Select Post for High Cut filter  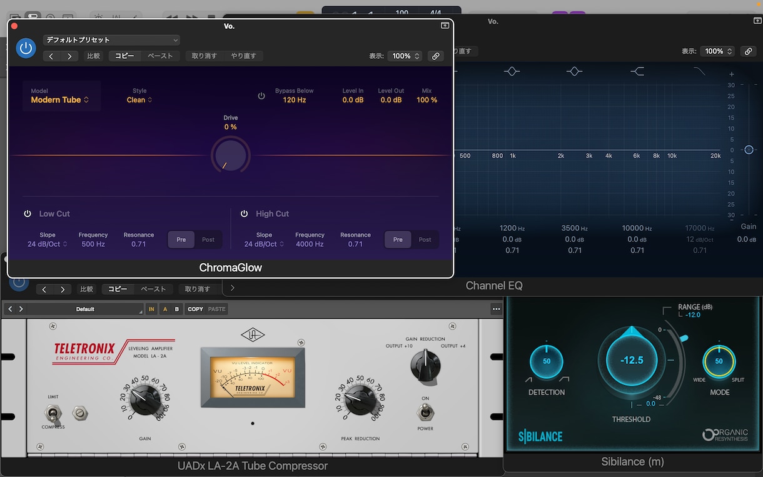point(425,239)
